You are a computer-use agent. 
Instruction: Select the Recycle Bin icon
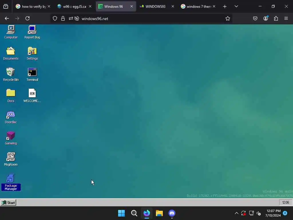point(11,74)
